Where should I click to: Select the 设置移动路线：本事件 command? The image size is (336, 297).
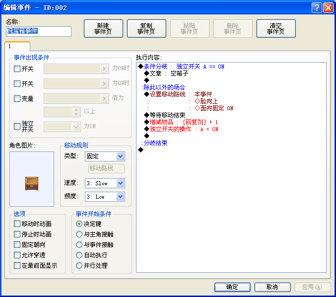pyautogui.click(x=178, y=94)
